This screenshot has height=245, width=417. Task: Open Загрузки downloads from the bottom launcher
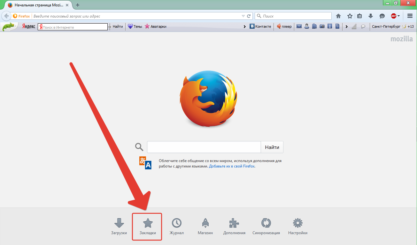pyautogui.click(x=119, y=226)
